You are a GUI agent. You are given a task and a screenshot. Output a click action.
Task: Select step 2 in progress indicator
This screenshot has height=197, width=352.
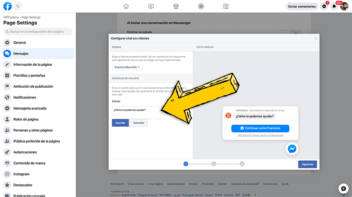click(x=214, y=164)
